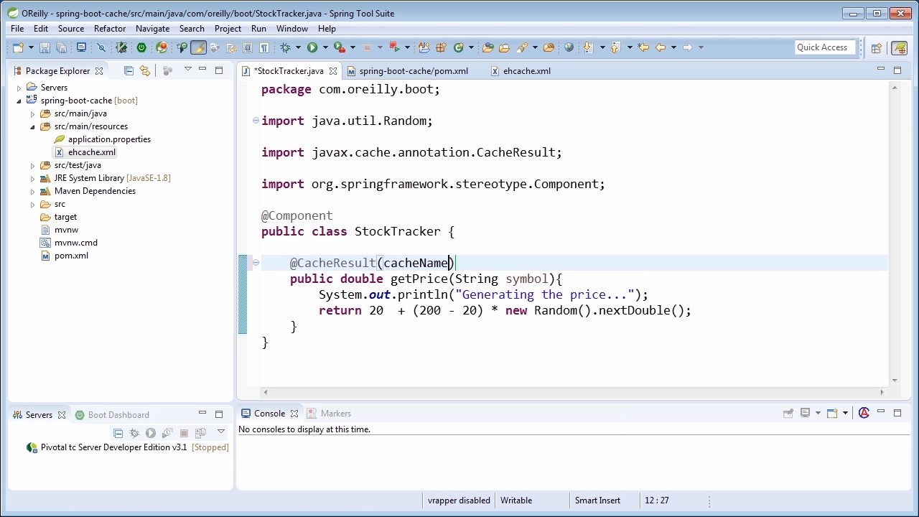The height and width of the screenshot is (517, 919).
Task: Click the Quick Access search field
Action: pos(825,47)
